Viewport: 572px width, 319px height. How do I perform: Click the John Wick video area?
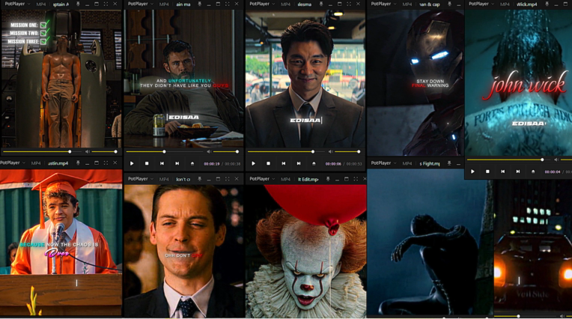click(x=518, y=82)
